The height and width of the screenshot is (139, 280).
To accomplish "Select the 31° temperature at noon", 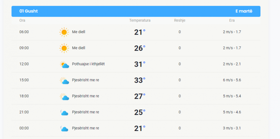I will coord(140,64).
